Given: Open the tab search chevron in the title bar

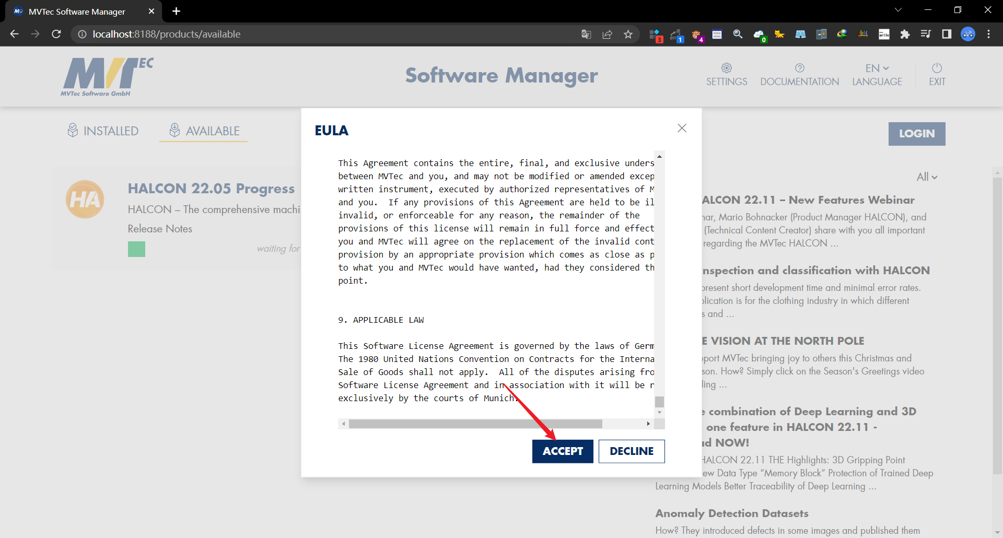Looking at the screenshot, I should (x=898, y=10).
